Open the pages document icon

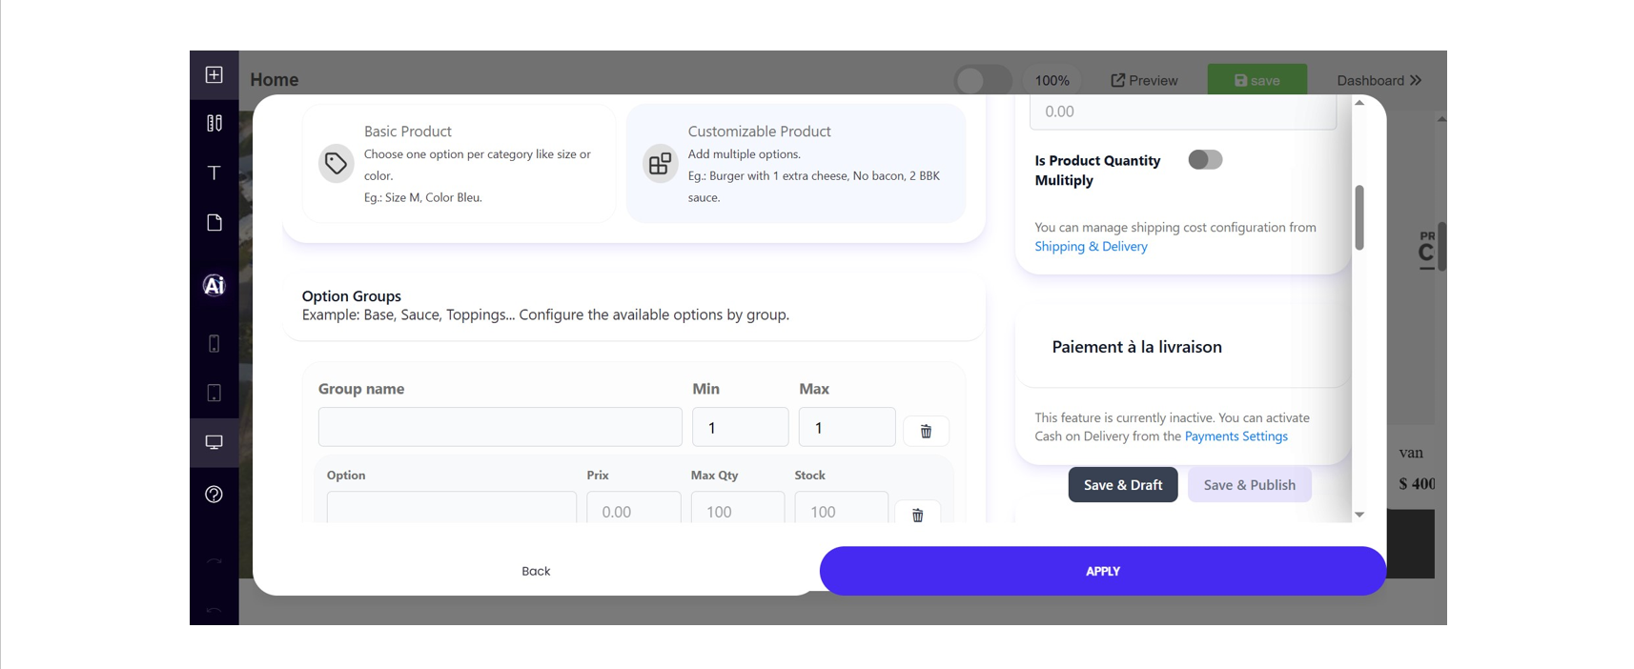coord(214,222)
